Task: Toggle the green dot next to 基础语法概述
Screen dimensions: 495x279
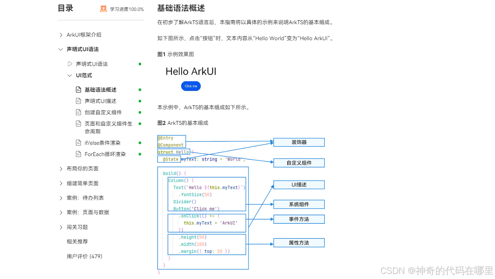Action: (x=140, y=89)
